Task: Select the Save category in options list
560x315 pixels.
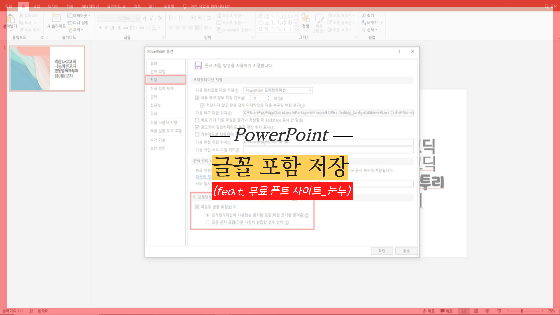Action: coord(166,80)
